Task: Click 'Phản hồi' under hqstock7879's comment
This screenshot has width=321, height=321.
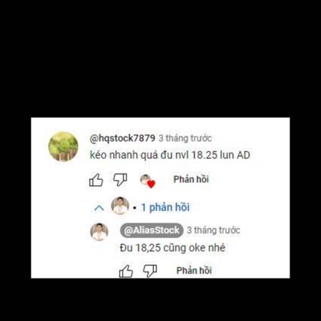Action: (191, 179)
